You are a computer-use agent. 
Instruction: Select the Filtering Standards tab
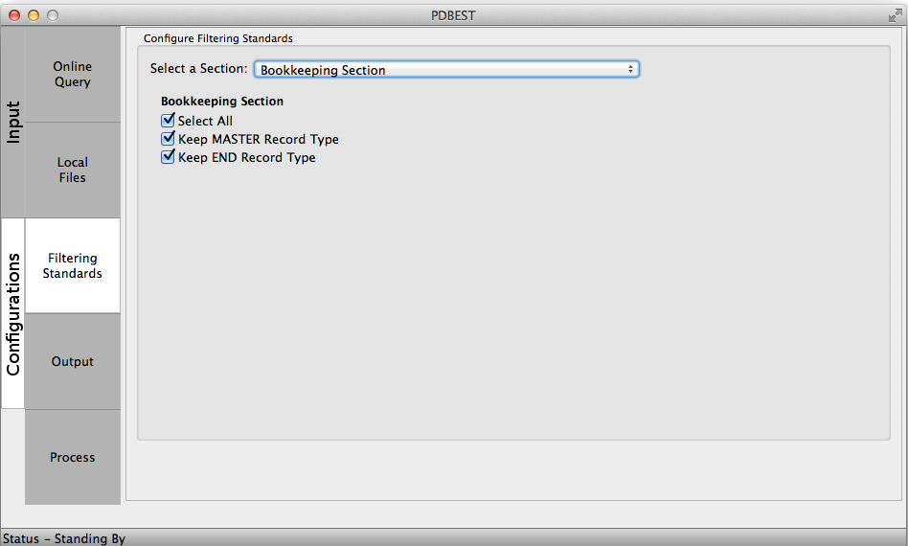pos(73,266)
